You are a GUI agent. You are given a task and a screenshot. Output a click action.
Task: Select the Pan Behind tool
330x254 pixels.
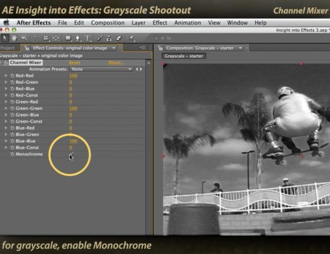56,38
